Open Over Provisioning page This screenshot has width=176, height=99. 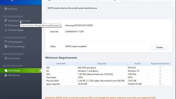pos(16,46)
